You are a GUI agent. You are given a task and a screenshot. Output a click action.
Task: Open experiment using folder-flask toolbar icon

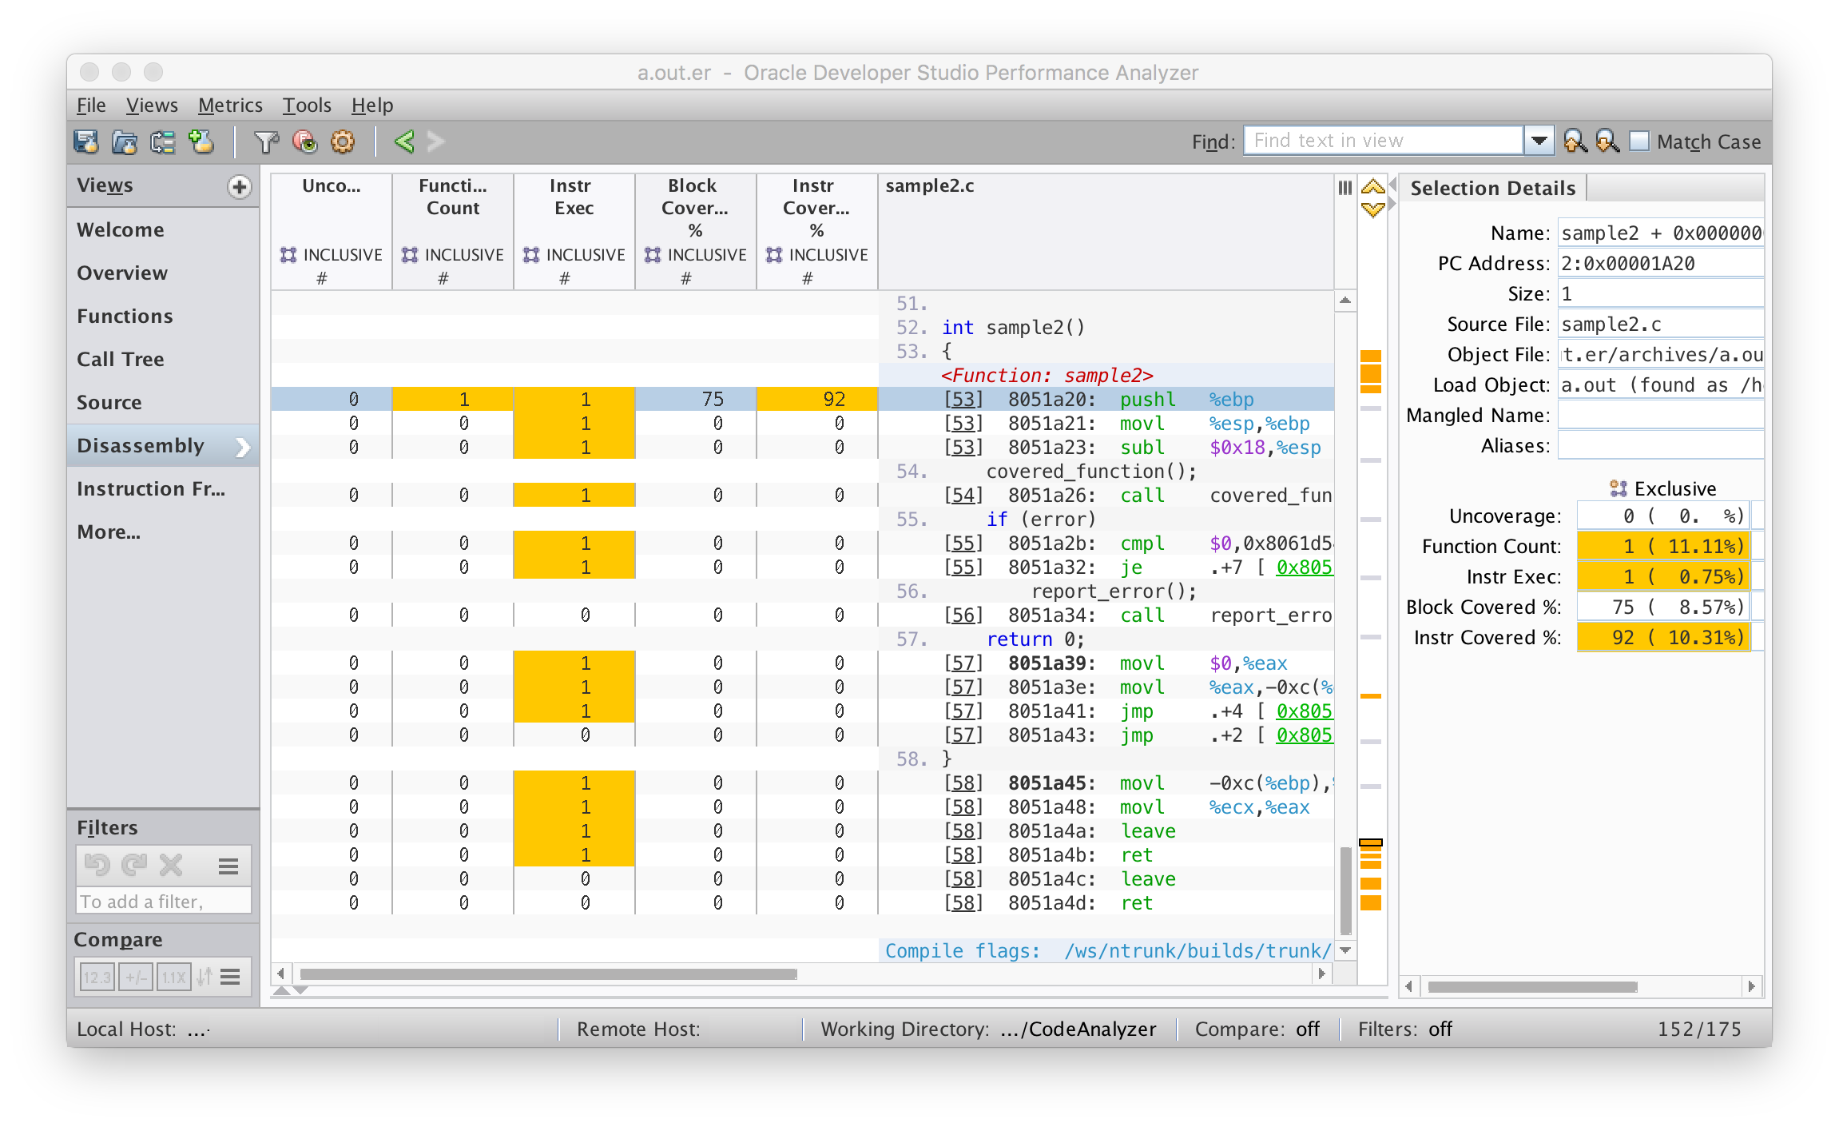[125, 141]
